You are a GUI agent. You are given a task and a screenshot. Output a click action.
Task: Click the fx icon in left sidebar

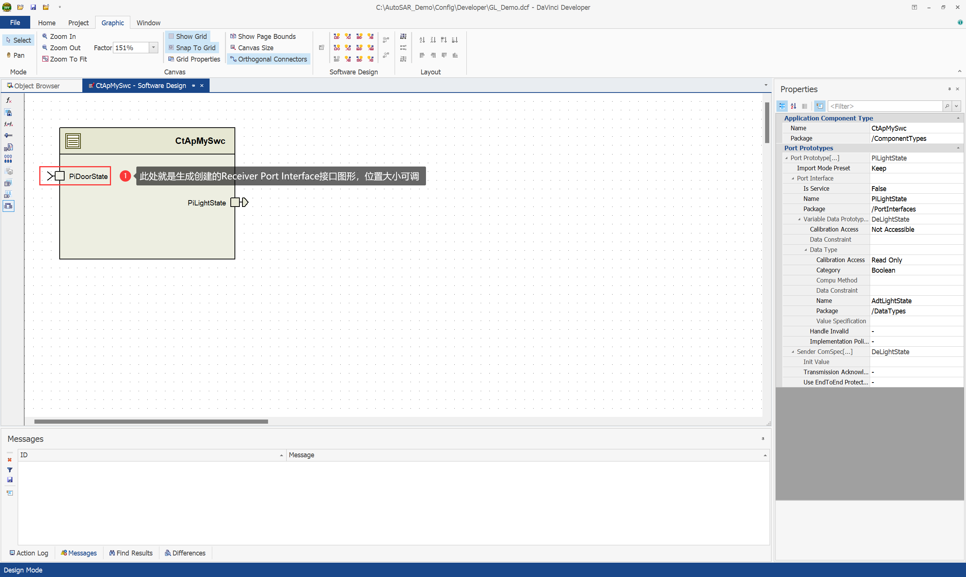click(8, 100)
